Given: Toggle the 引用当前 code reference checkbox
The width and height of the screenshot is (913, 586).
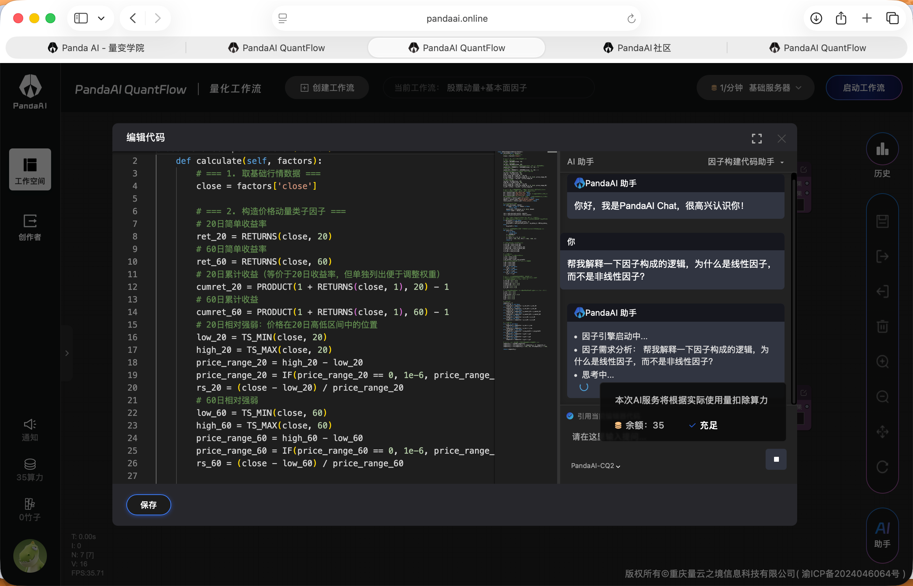Looking at the screenshot, I should (x=570, y=416).
